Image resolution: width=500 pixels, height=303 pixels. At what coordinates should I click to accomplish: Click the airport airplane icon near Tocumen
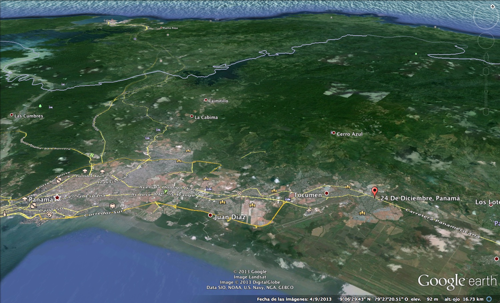point(309,210)
